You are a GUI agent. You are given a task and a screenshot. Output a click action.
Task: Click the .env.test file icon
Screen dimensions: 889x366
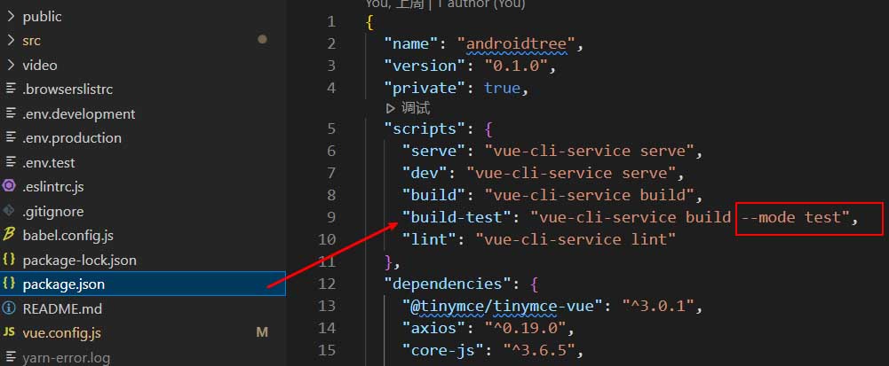(x=10, y=162)
